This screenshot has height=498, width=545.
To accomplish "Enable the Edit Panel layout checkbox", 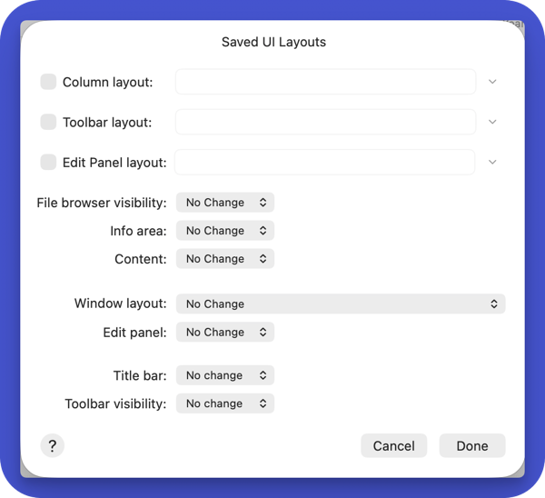I will (48, 162).
